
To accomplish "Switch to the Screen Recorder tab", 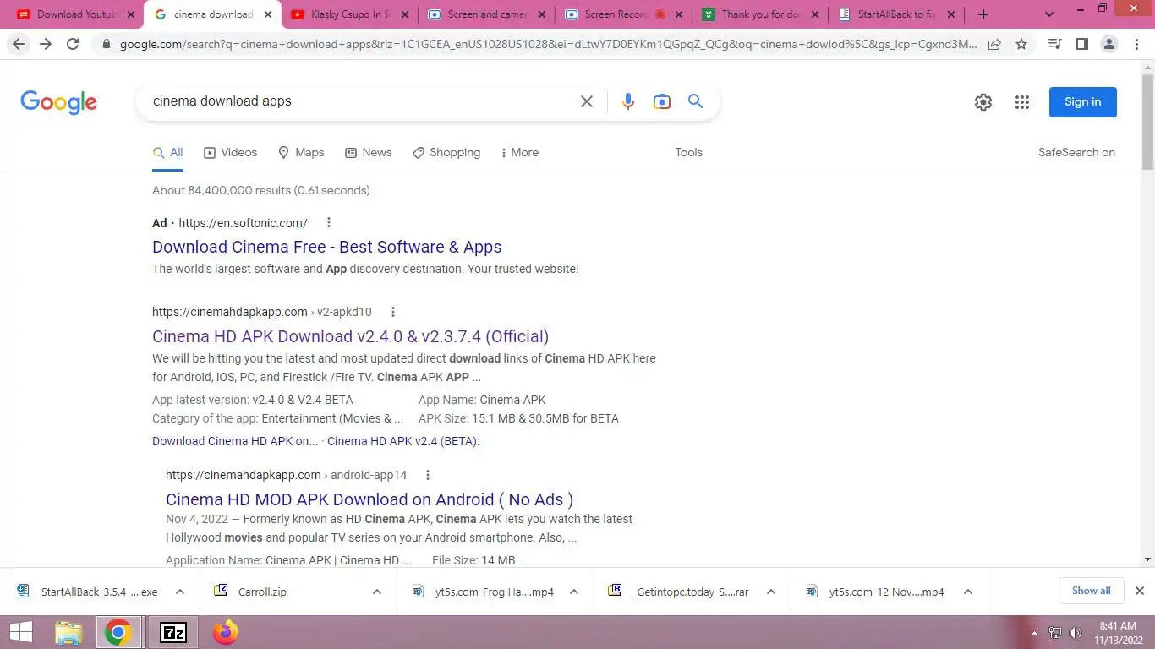I will [622, 14].
